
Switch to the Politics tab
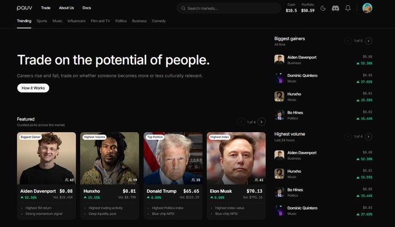[x=121, y=21]
